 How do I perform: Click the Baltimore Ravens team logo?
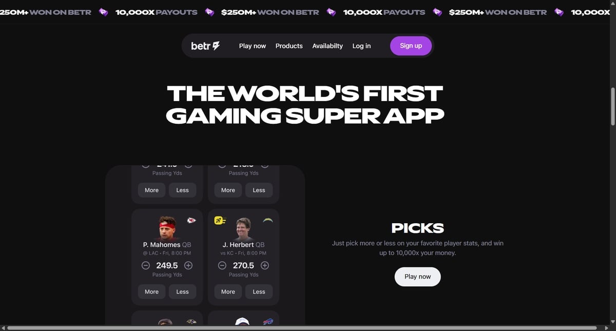(x=191, y=322)
